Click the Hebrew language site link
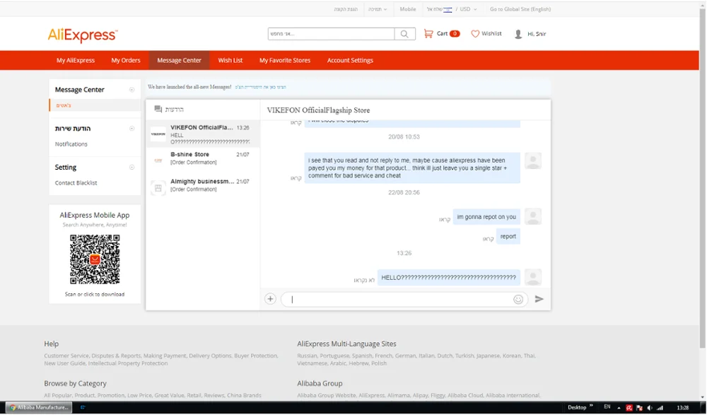The height and width of the screenshot is (415, 707). [358, 363]
